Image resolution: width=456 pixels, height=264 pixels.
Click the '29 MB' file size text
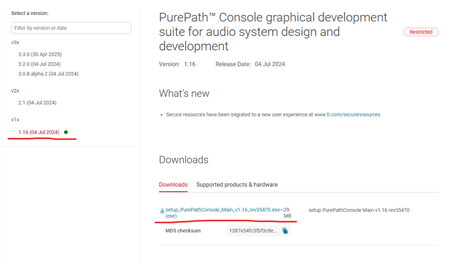click(x=287, y=213)
